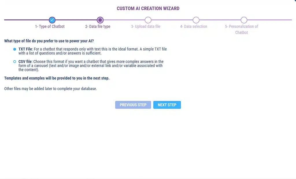The image size is (296, 179).
Task: Click the filled circle marker for step 2
Action: [x=100, y=20]
